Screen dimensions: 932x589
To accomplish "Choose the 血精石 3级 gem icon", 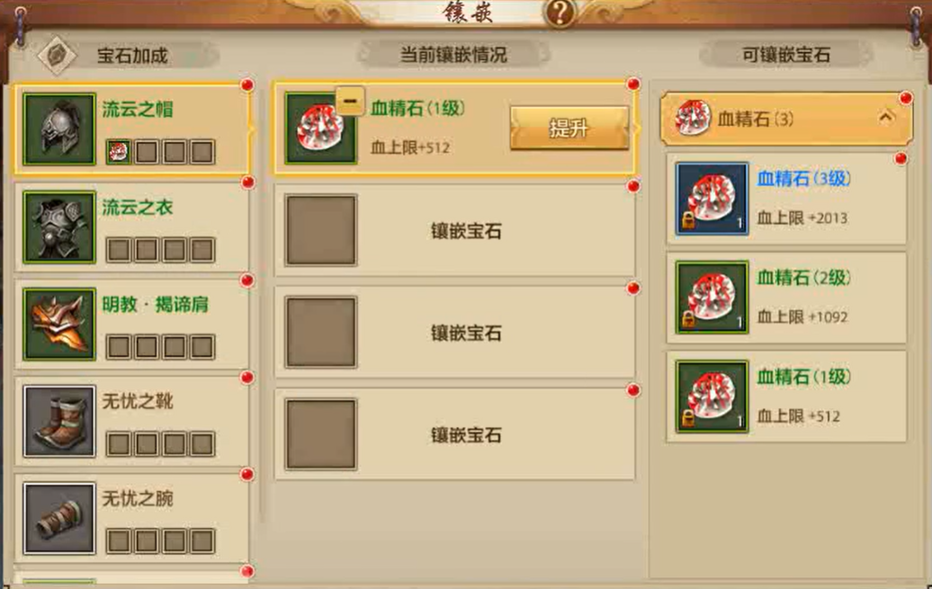I will (712, 199).
